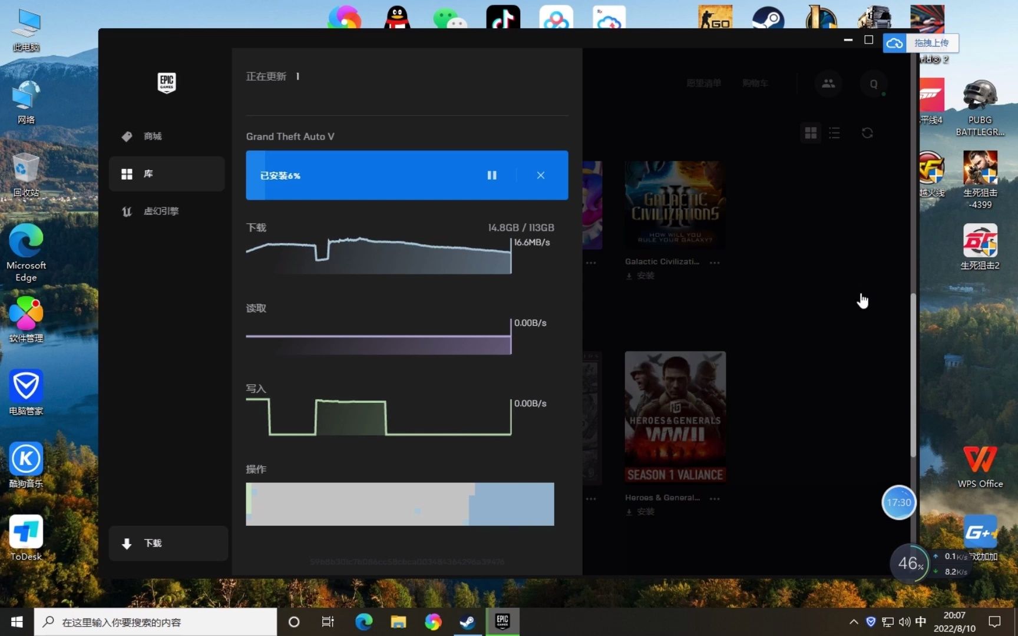
Task: Open Task View on taskbar
Action: click(x=328, y=622)
